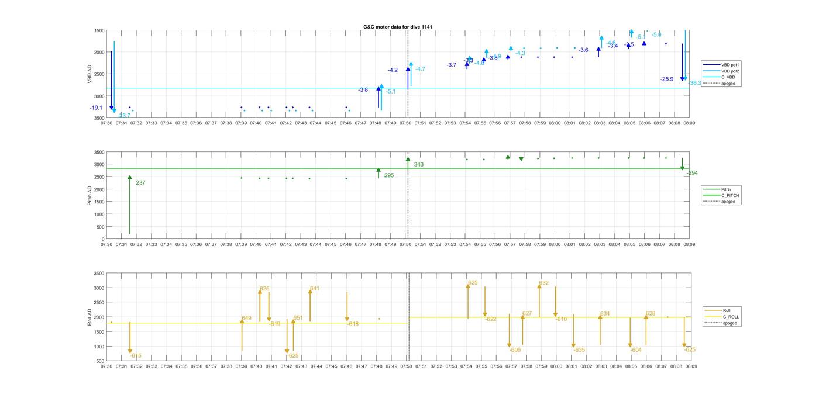Click the '2500' tick on VBD AD axis
Viewport: 819px width, 405px height.
coord(99,74)
